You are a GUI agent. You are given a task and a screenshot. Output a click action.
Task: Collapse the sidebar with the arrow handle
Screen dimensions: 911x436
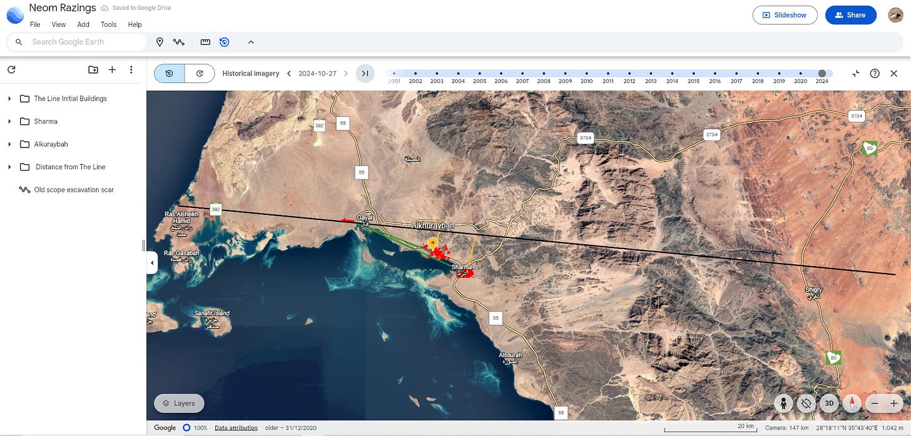click(x=151, y=263)
